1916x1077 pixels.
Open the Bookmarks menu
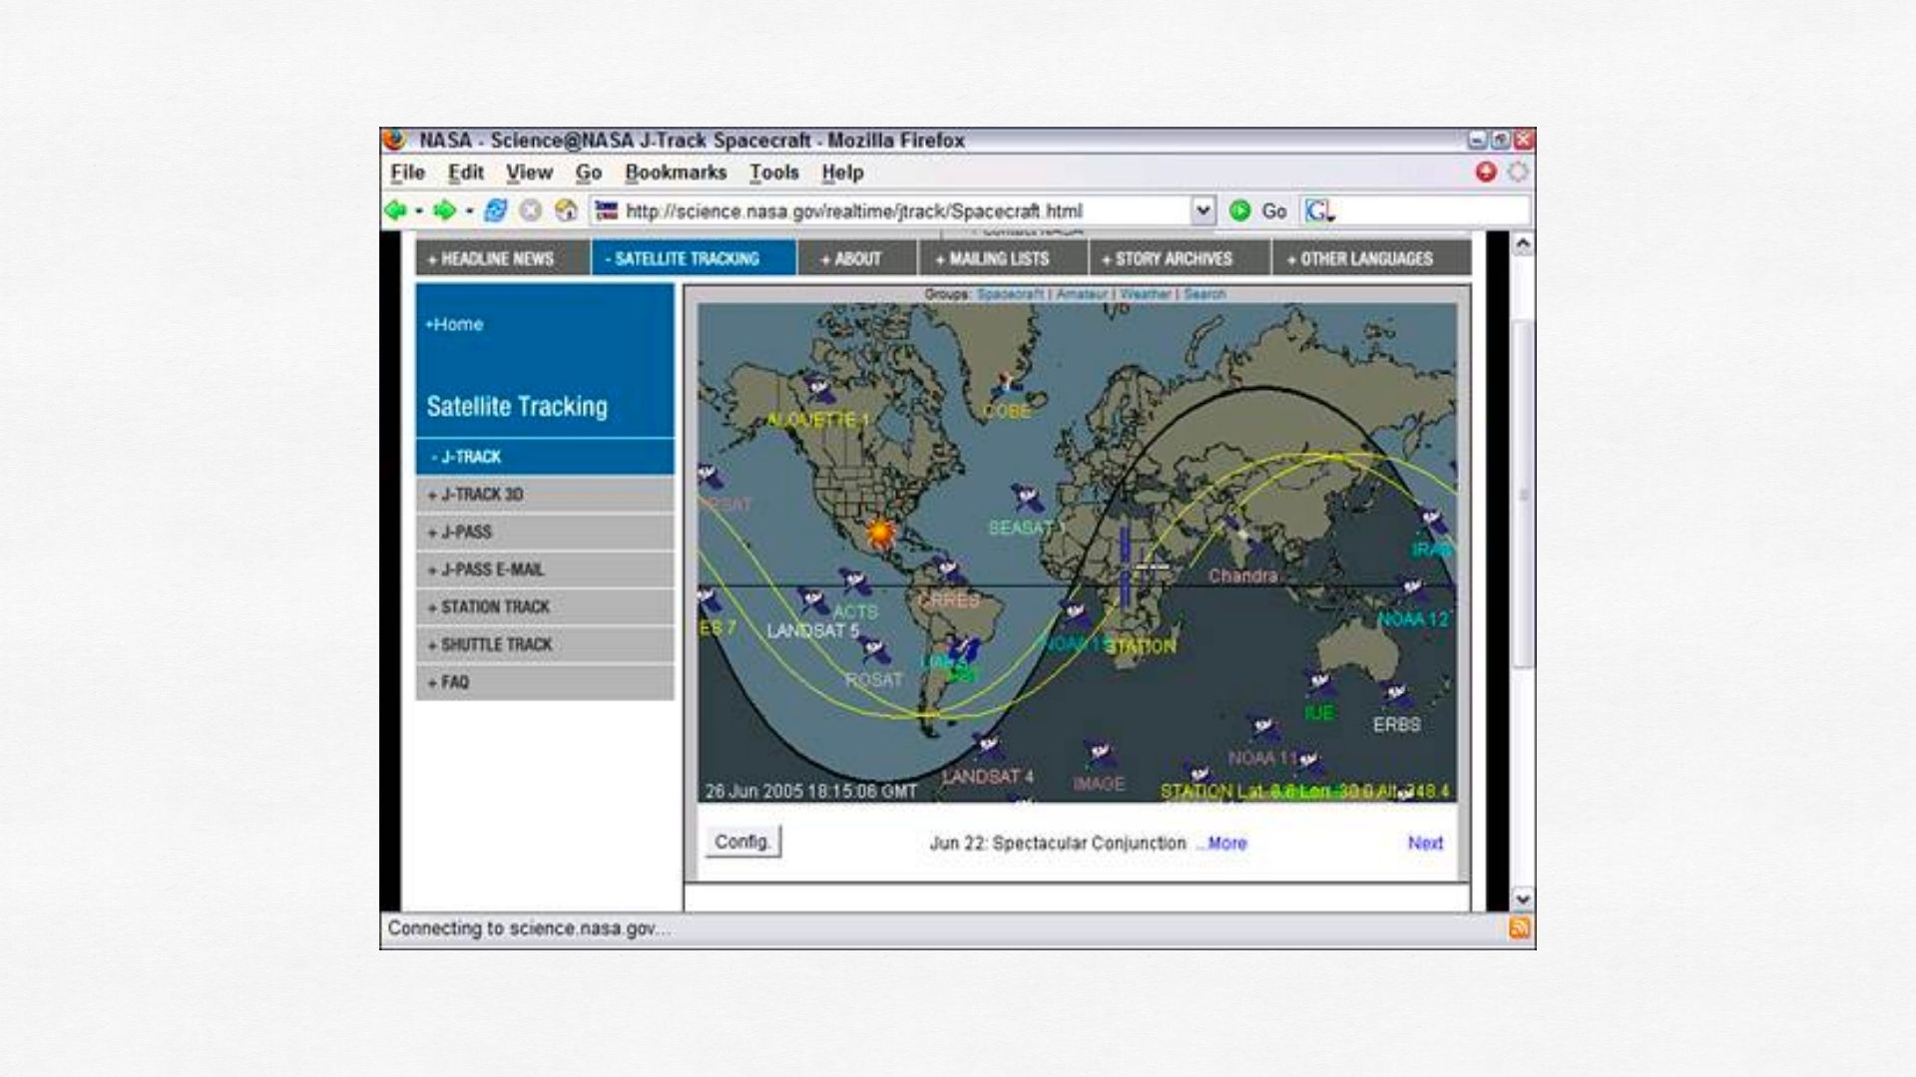coord(676,173)
